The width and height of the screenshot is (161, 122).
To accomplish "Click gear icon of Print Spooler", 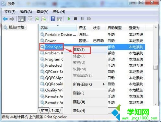I will [x=42, y=47].
